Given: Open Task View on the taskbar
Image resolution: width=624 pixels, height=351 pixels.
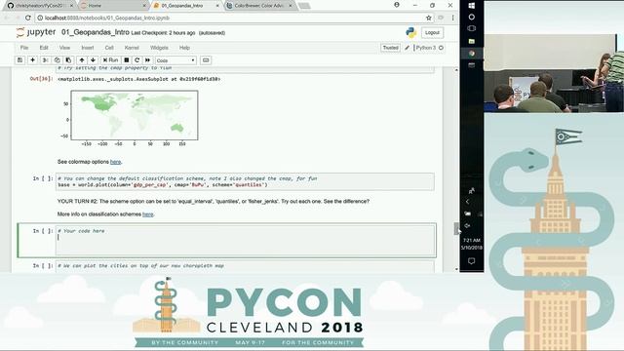Looking at the screenshot, I should click(x=472, y=28).
